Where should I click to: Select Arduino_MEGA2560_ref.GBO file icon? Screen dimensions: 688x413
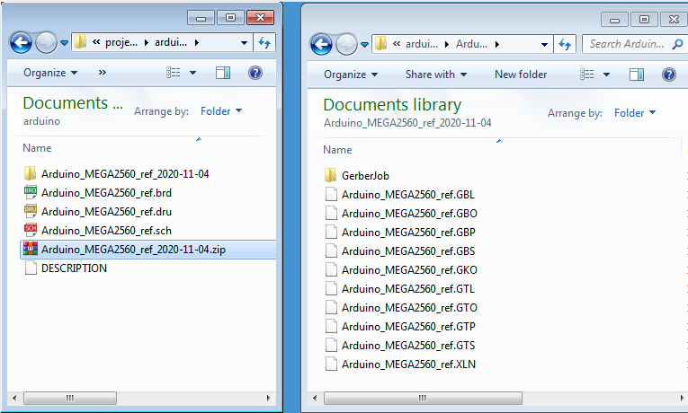(x=331, y=213)
